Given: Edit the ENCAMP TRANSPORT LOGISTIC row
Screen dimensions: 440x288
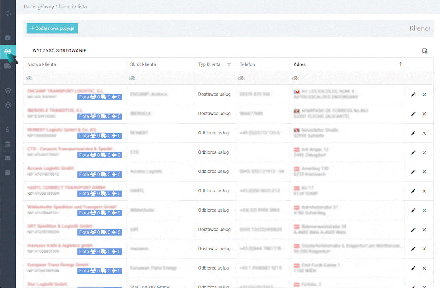Looking at the screenshot, I should [413, 94].
